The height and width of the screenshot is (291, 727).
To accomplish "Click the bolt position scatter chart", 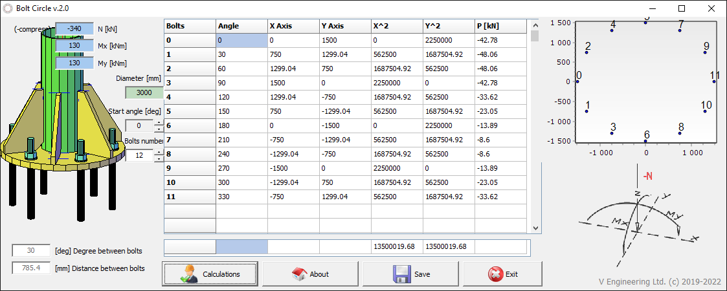I will click(x=645, y=81).
